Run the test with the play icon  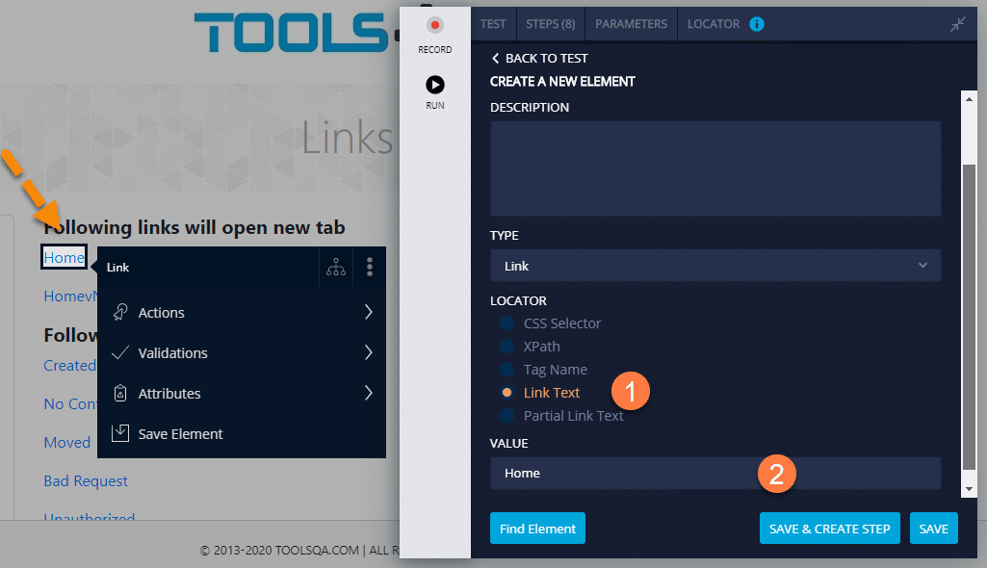(x=435, y=85)
